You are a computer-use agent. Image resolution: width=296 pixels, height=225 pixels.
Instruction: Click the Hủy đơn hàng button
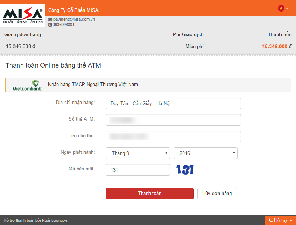[217, 194]
